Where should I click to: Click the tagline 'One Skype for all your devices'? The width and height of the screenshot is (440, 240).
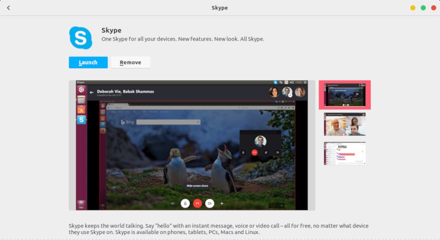coord(183,39)
